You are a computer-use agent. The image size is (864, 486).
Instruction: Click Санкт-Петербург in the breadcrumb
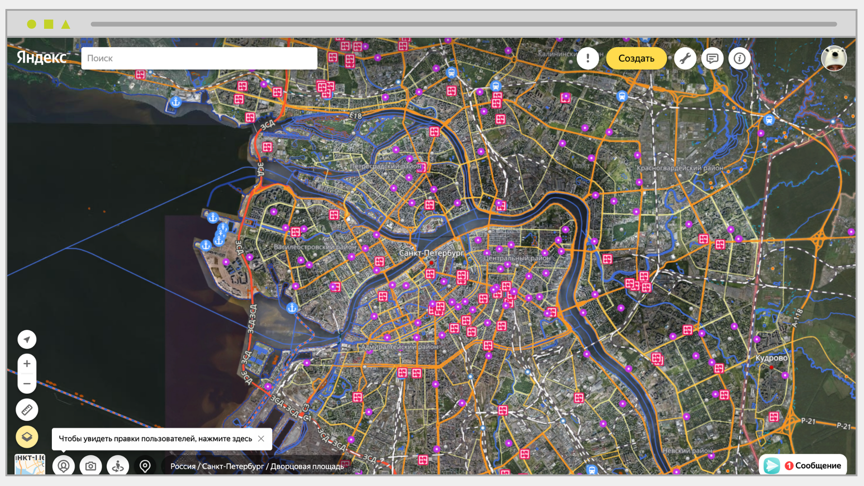(232, 466)
